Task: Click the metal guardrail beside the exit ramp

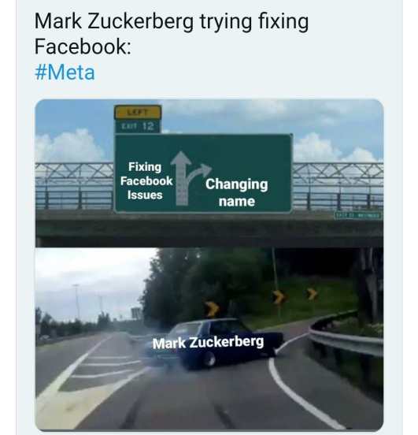Action: point(345,335)
